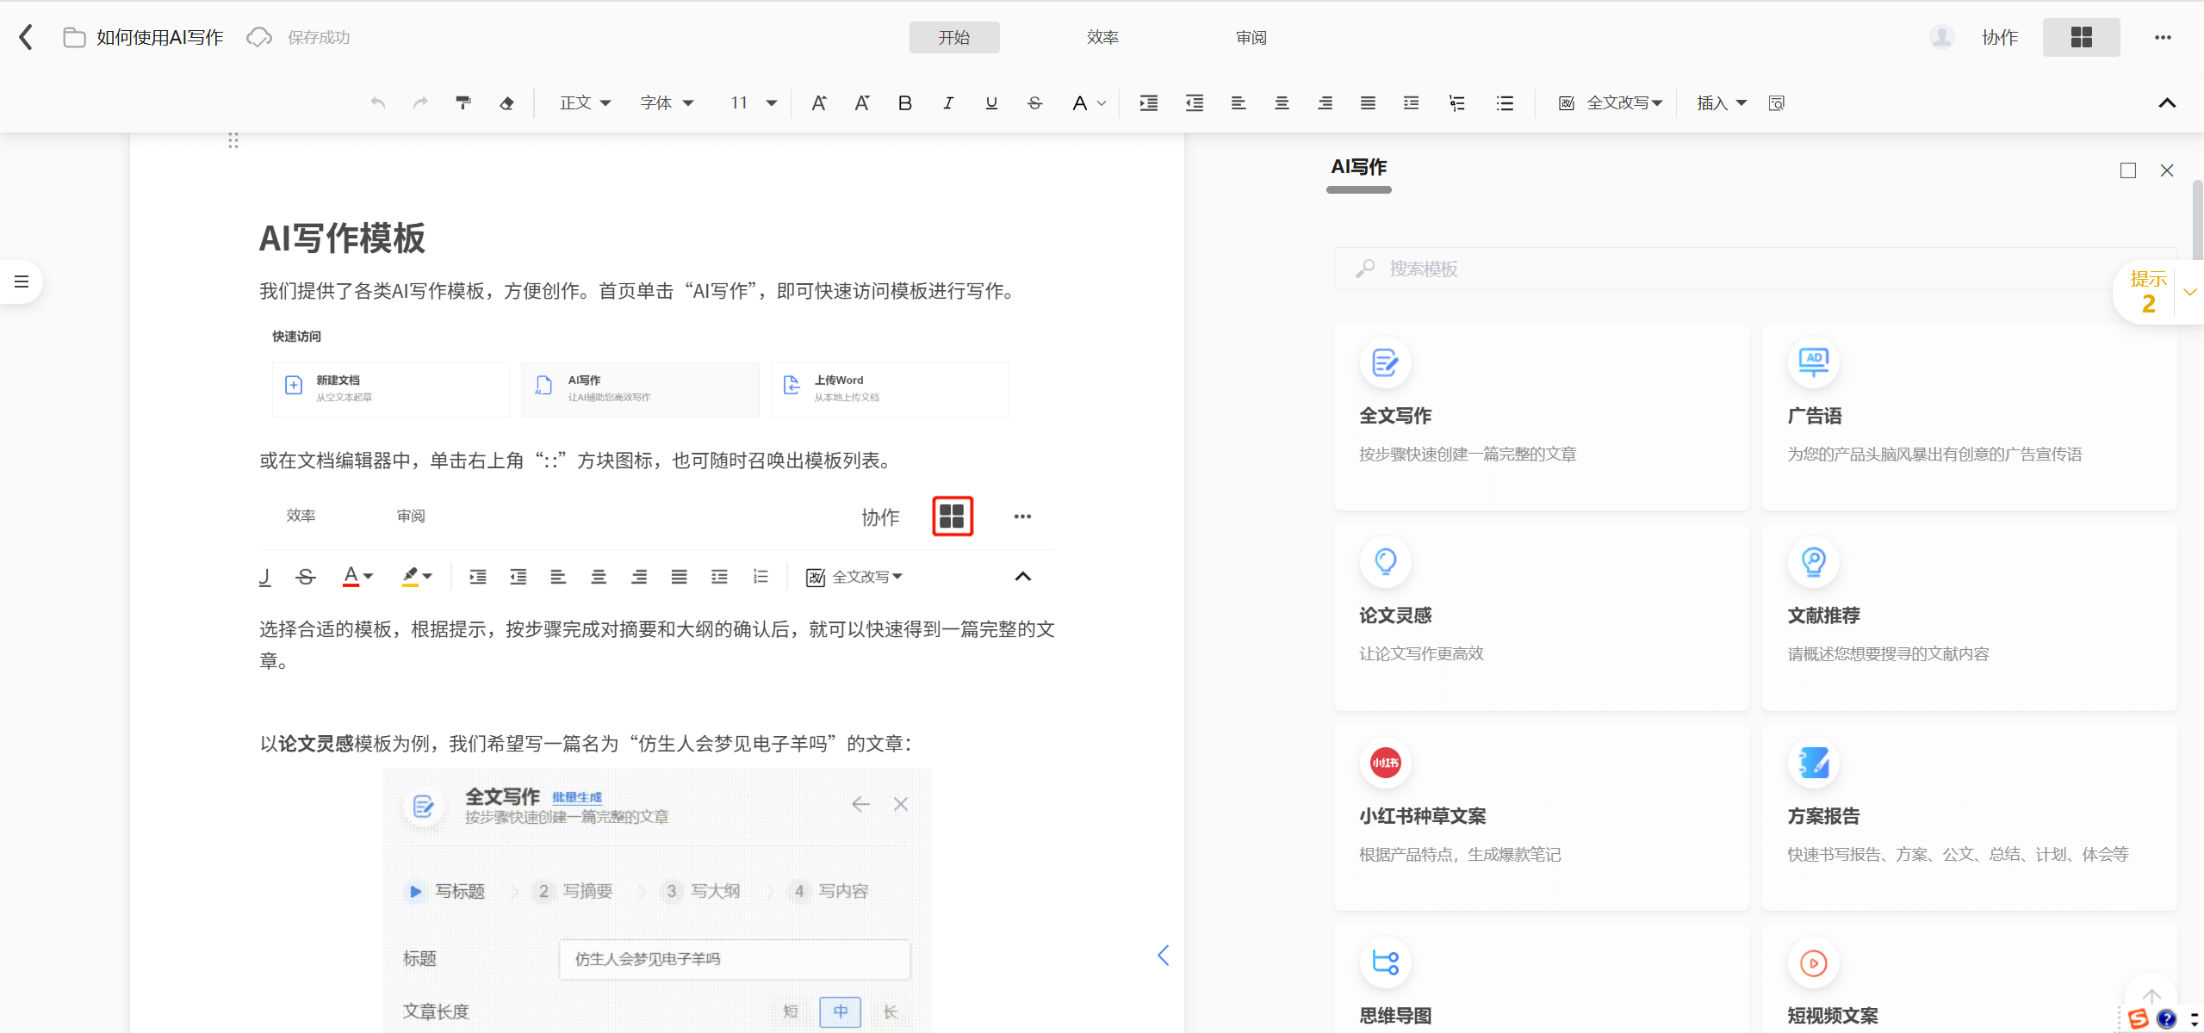The height and width of the screenshot is (1033, 2204).
Task: Insert numbered list
Action: point(1456,102)
